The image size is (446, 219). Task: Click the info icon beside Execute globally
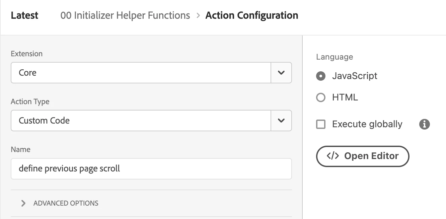pyautogui.click(x=424, y=124)
